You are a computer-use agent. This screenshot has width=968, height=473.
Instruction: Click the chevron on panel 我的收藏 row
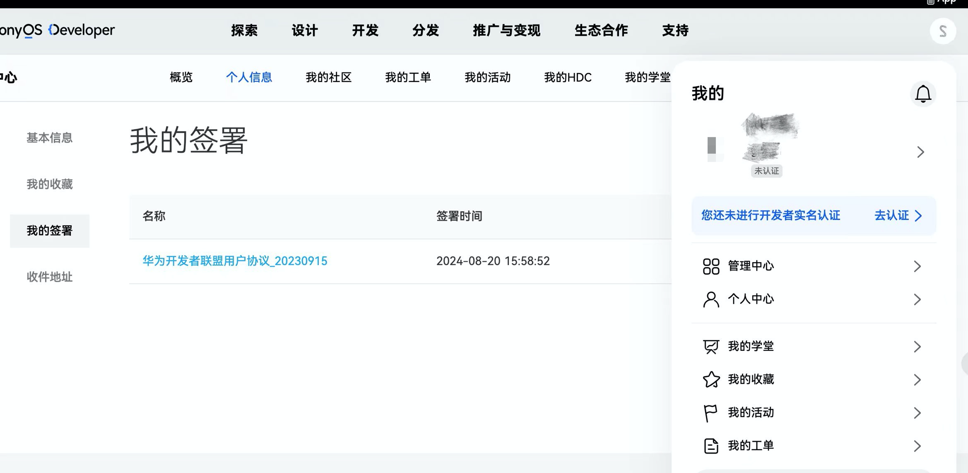point(917,380)
